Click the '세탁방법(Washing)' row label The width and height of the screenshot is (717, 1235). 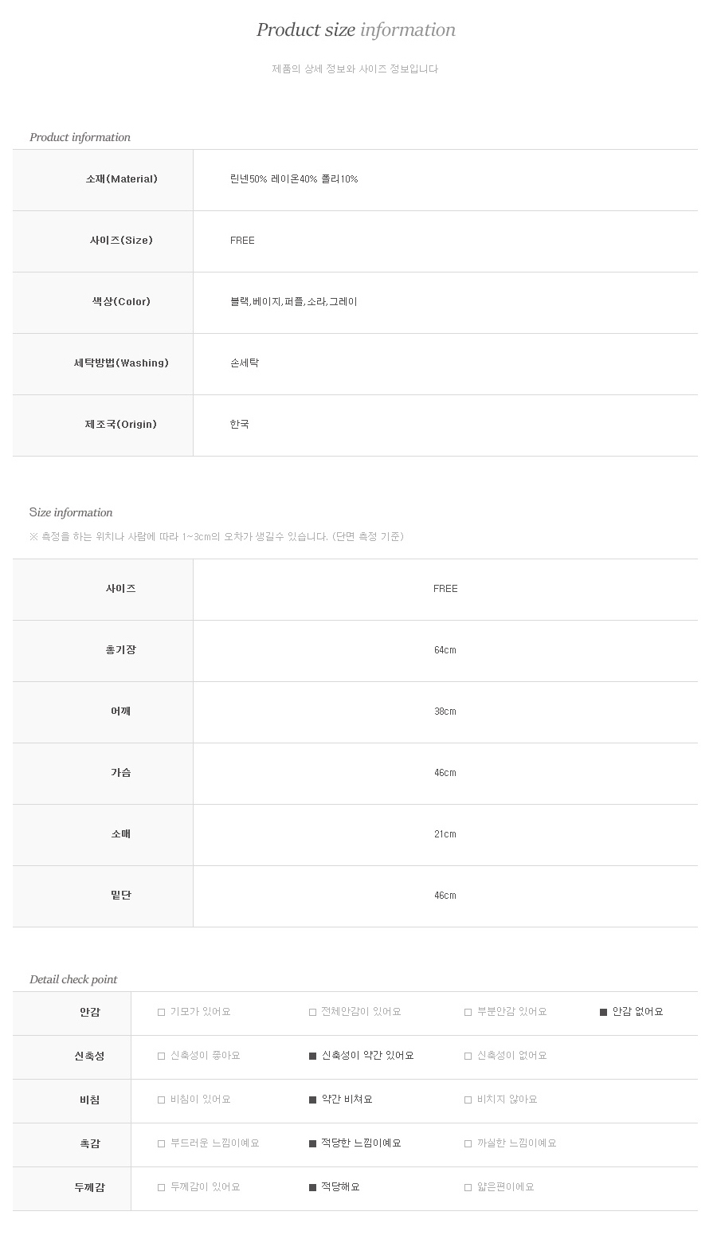121,363
